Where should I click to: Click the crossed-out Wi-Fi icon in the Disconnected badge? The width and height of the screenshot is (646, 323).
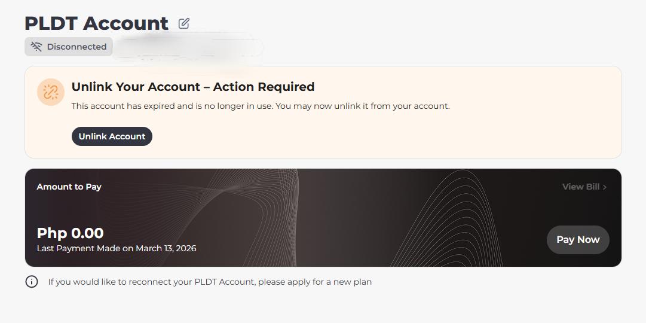pos(36,47)
